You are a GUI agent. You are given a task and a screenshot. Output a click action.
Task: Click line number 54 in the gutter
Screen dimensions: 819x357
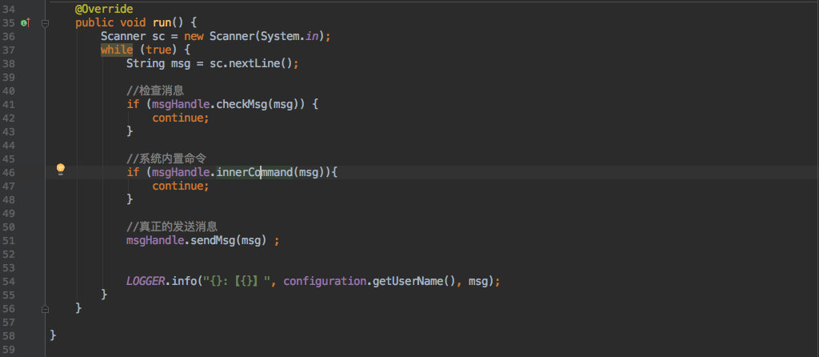coord(9,281)
